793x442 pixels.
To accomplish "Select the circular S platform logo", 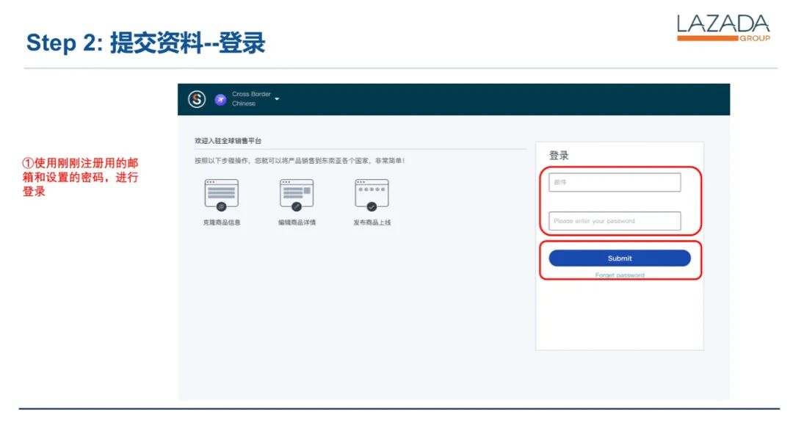I will 198,99.
